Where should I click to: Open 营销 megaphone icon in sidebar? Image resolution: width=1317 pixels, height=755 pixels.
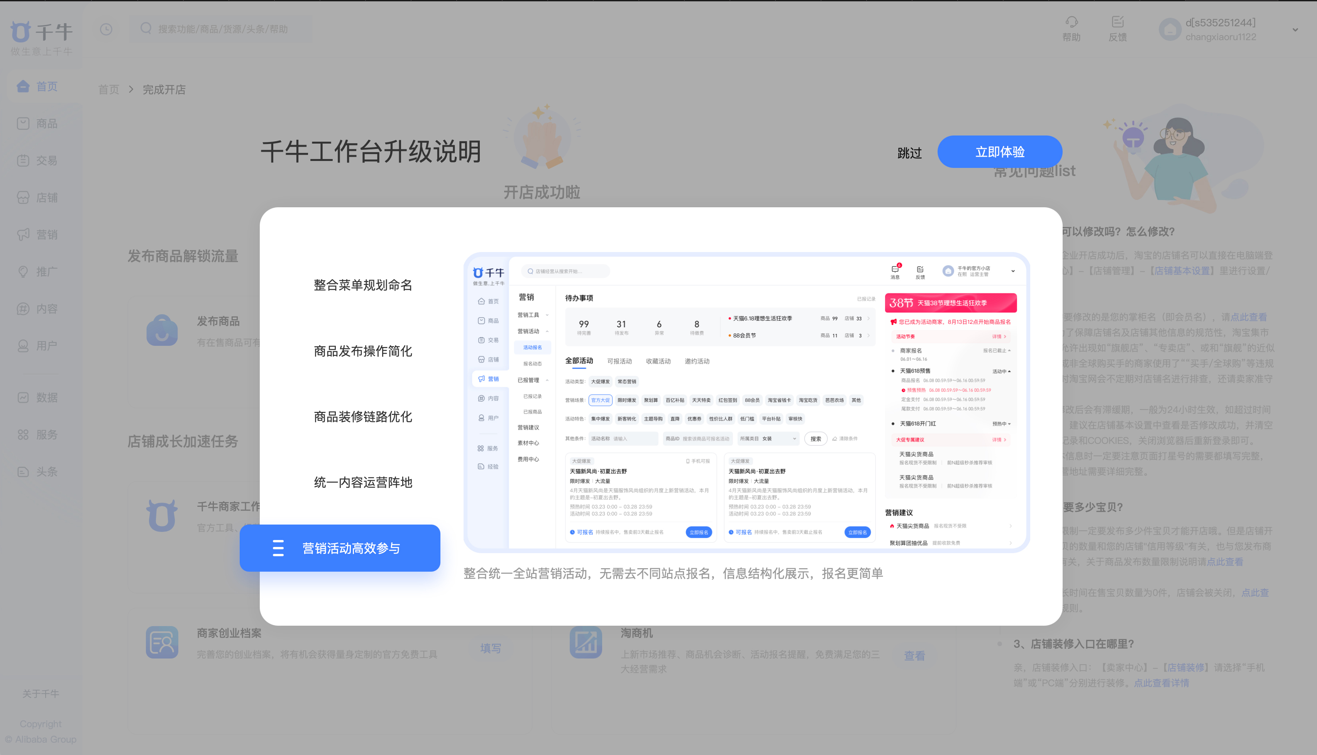[x=23, y=234]
